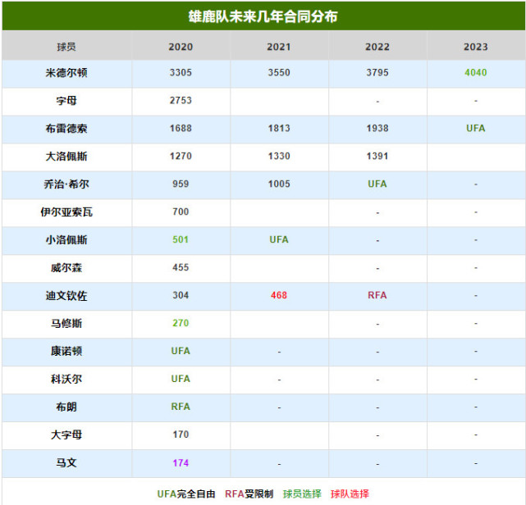This screenshot has width=526, height=505.
Task: Click UFA in the 科沃尔 row
Action: point(181,379)
